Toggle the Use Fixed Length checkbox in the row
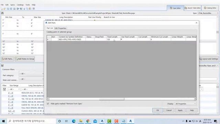Viewport: 220px width, 124px height. point(121,40)
